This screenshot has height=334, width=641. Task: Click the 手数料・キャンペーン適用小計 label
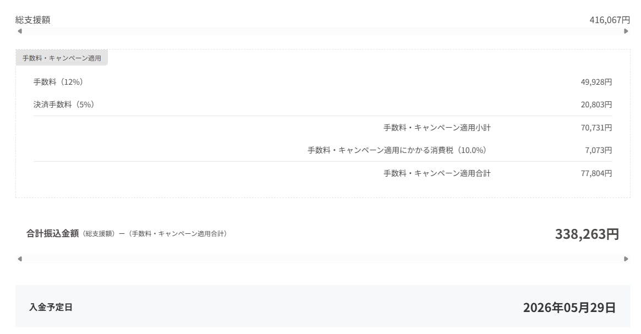tap(437, 128)
